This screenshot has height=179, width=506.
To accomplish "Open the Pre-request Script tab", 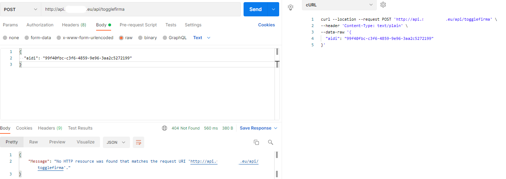I will pos(138,25).
